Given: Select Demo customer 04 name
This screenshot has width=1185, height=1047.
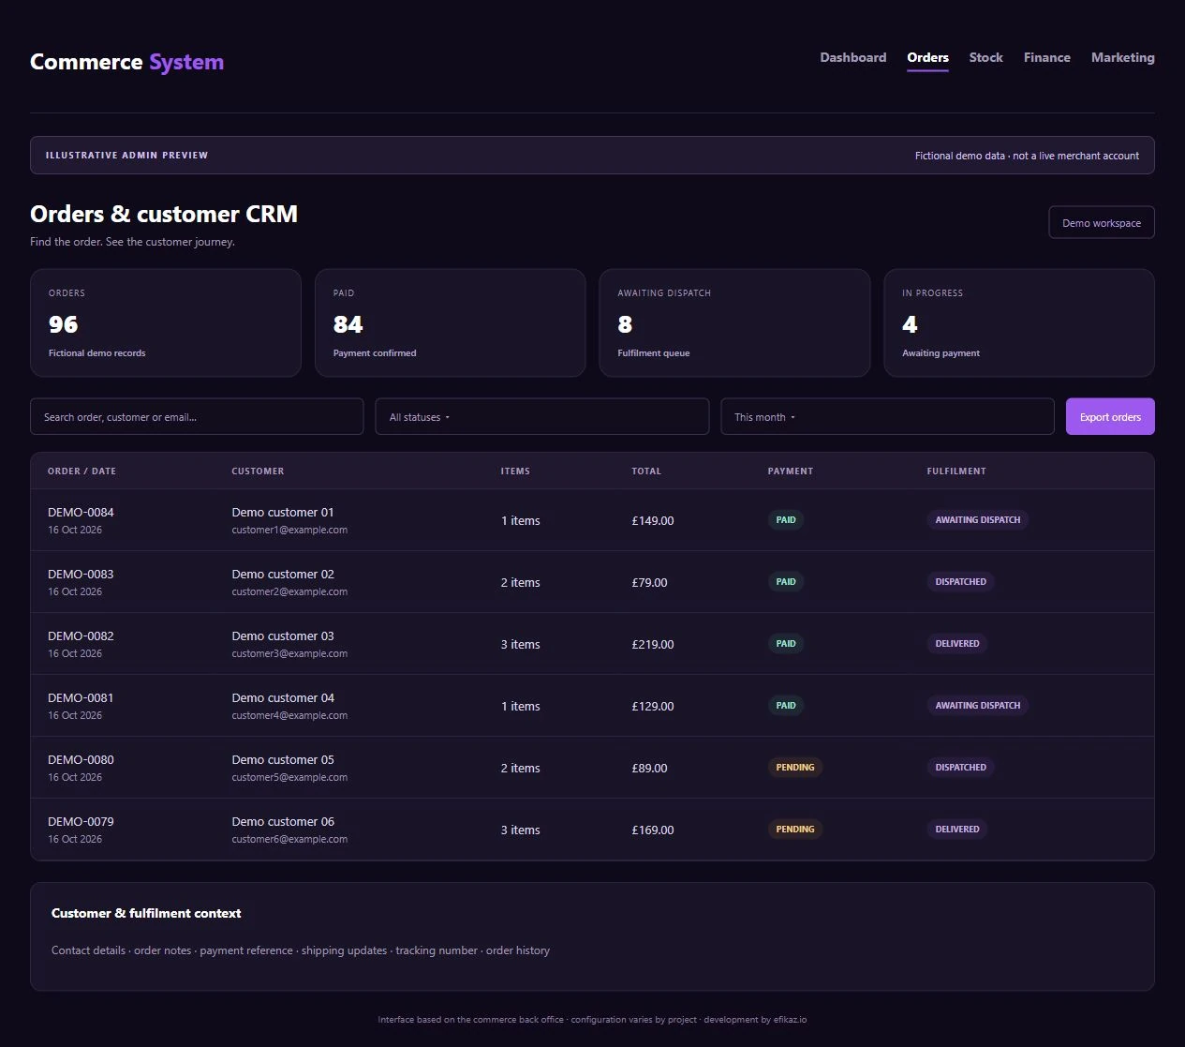Looking at the screenshot, I should pyautogui.click(x=283, y=698).
